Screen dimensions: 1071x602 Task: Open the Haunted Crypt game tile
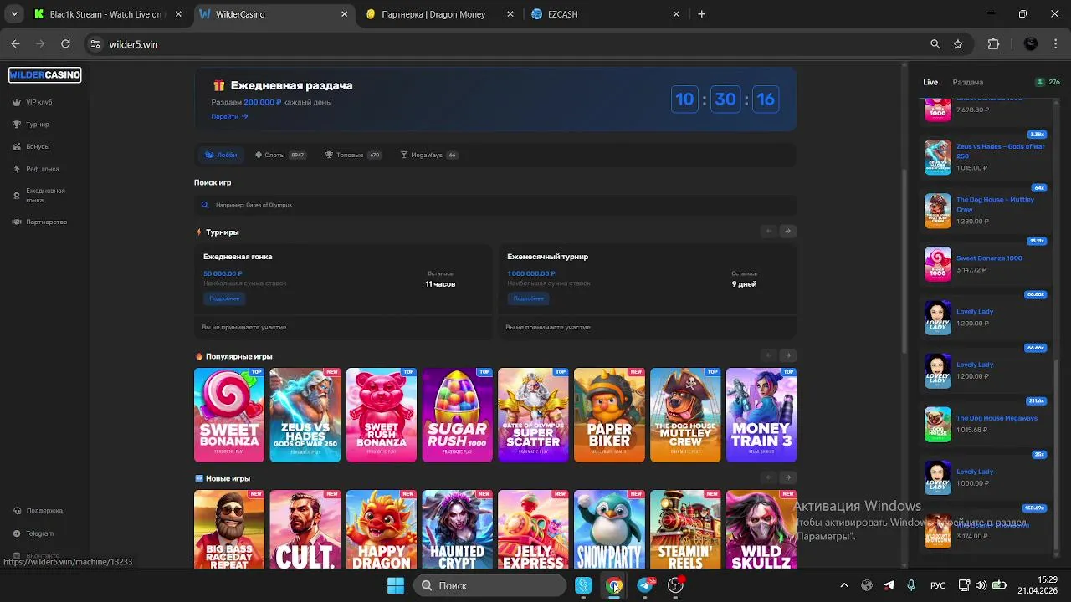click(458, 529)
